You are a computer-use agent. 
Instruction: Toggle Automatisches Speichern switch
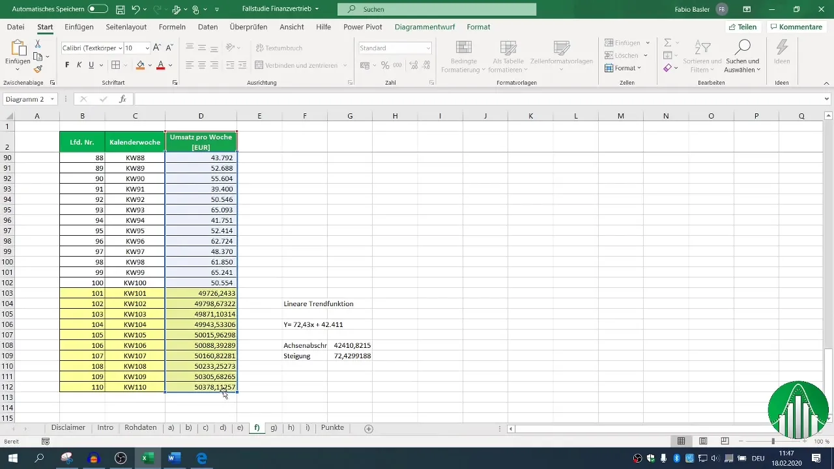click(x=98, y=9)
